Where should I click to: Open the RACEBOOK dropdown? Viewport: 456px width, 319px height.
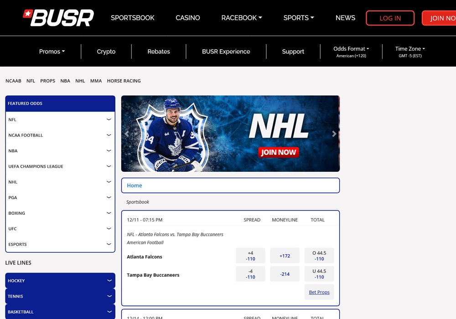(242, 18)
